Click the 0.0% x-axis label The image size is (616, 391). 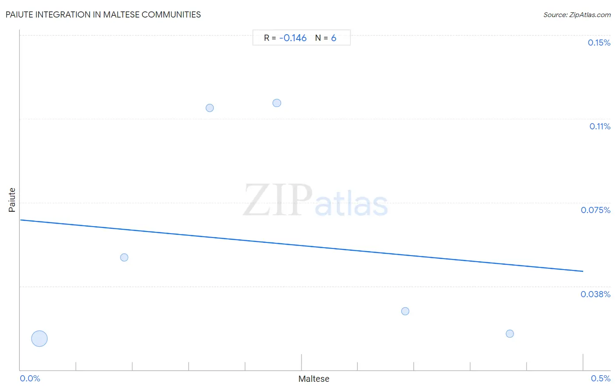30,378
